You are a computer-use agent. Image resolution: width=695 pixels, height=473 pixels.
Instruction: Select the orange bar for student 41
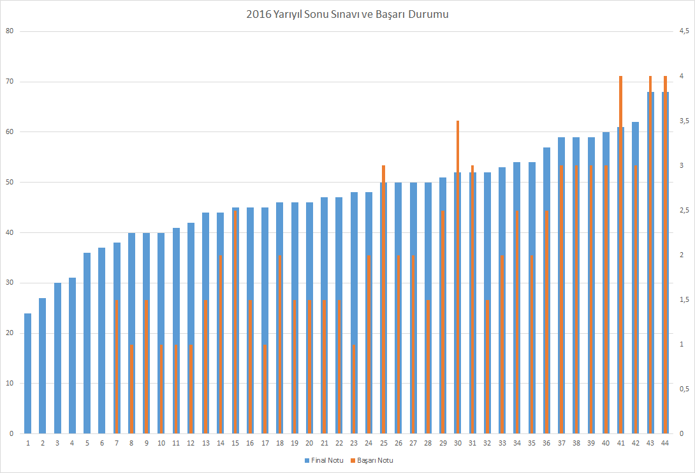click(x=620, y=255)
